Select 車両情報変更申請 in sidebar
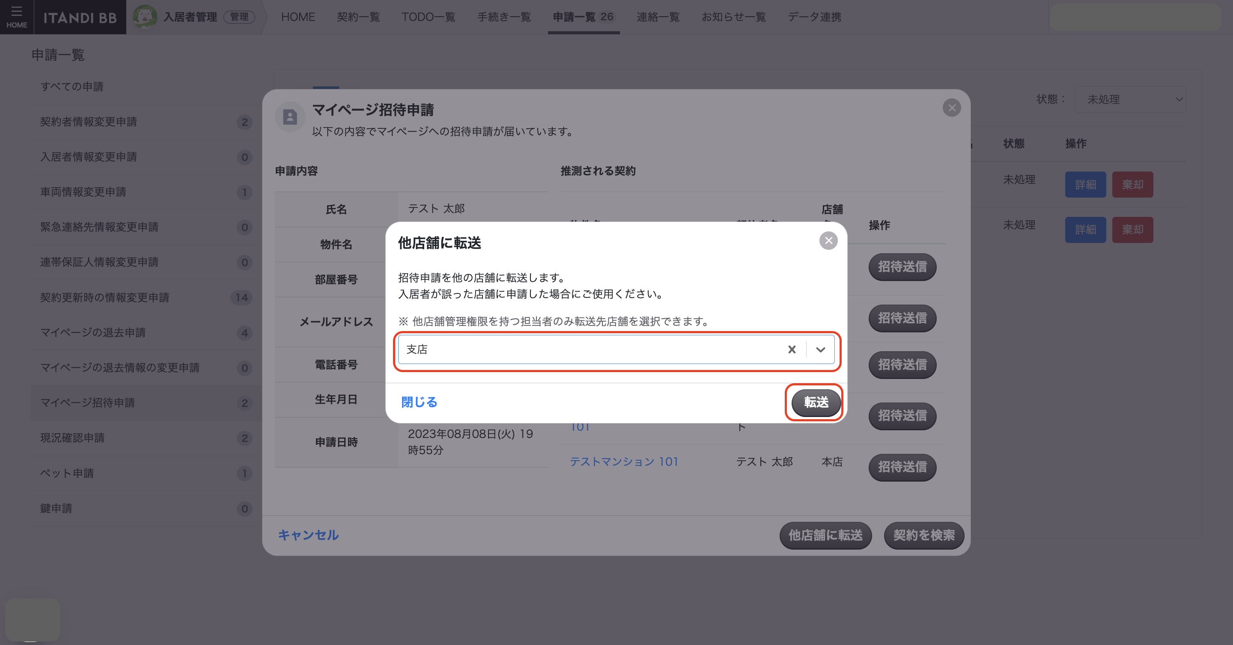The width and height of the screenshot is (1233, 645). 146,192
